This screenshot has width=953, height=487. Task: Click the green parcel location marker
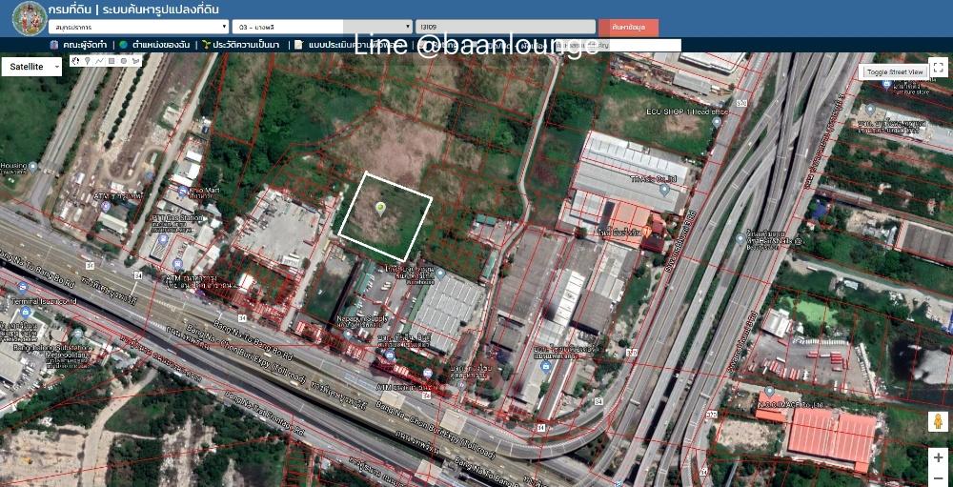(380, 209)
